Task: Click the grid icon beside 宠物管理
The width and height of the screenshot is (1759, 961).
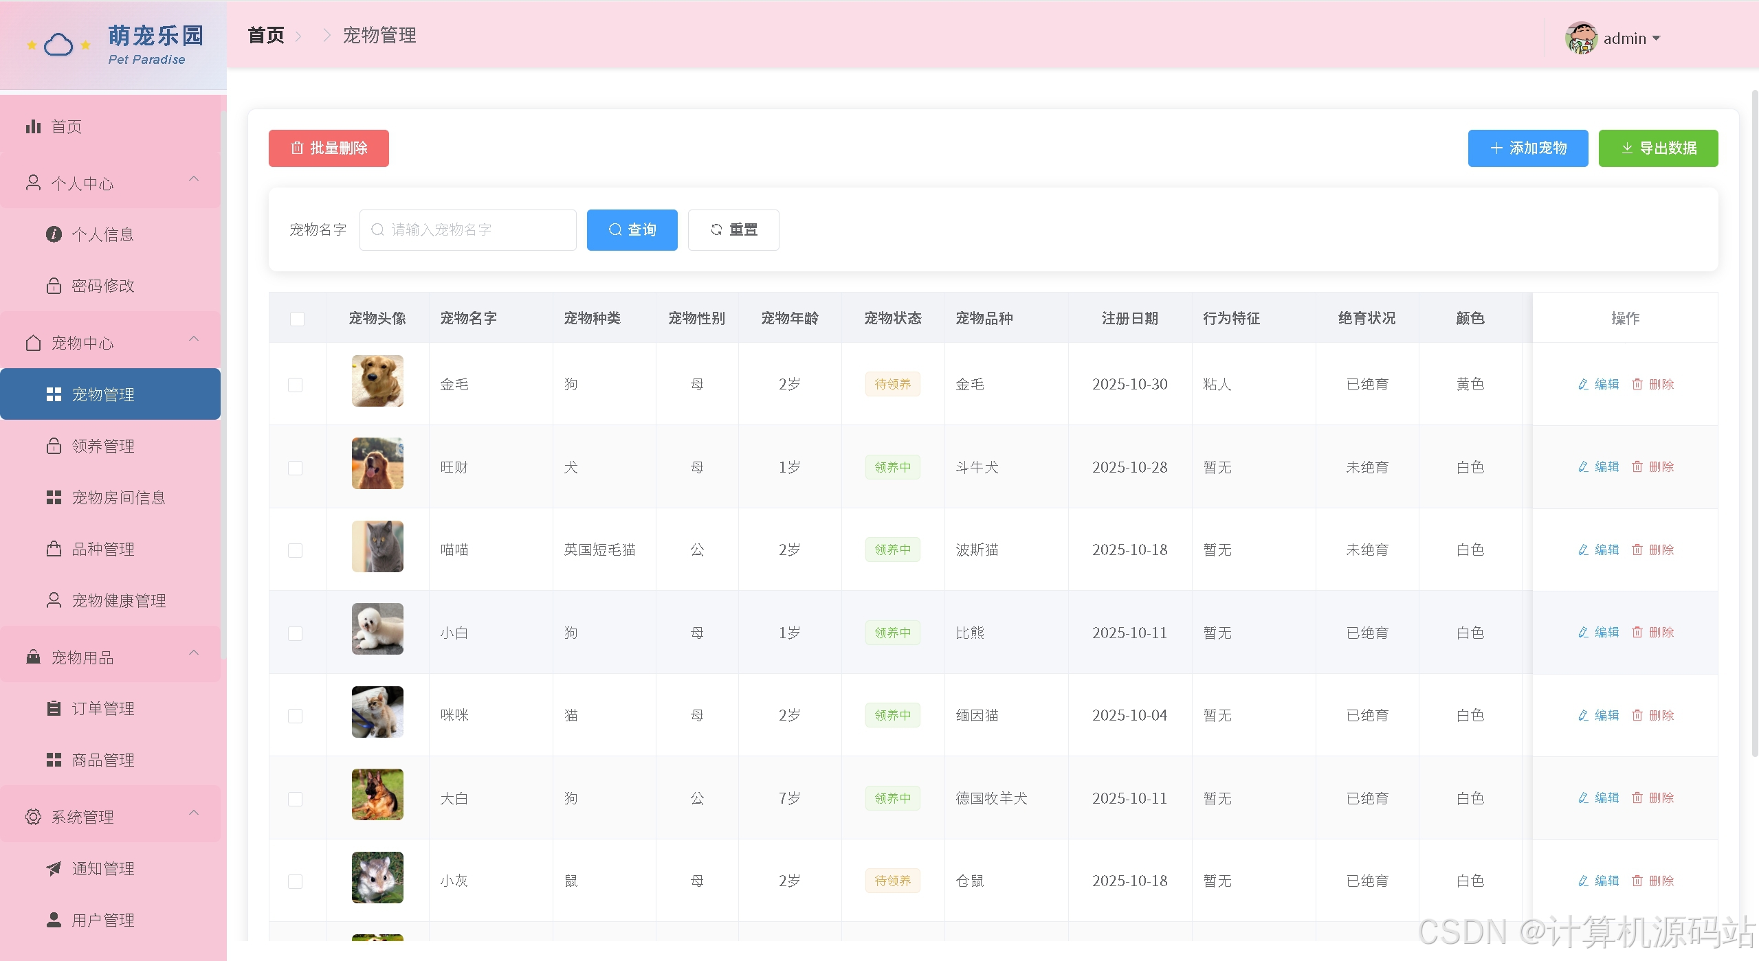Action: point(54,394)
